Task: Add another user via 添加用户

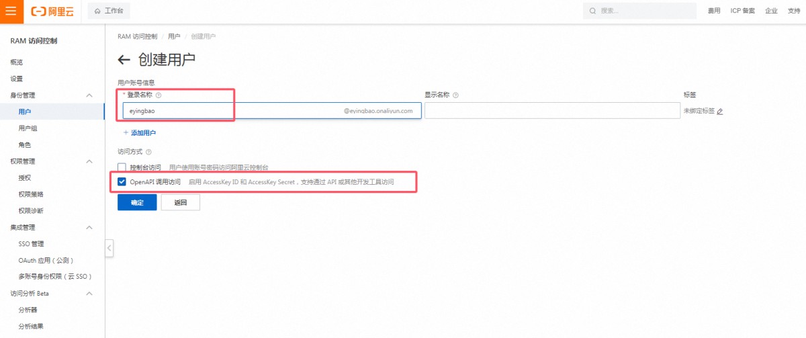Action: tap(140, 133)
